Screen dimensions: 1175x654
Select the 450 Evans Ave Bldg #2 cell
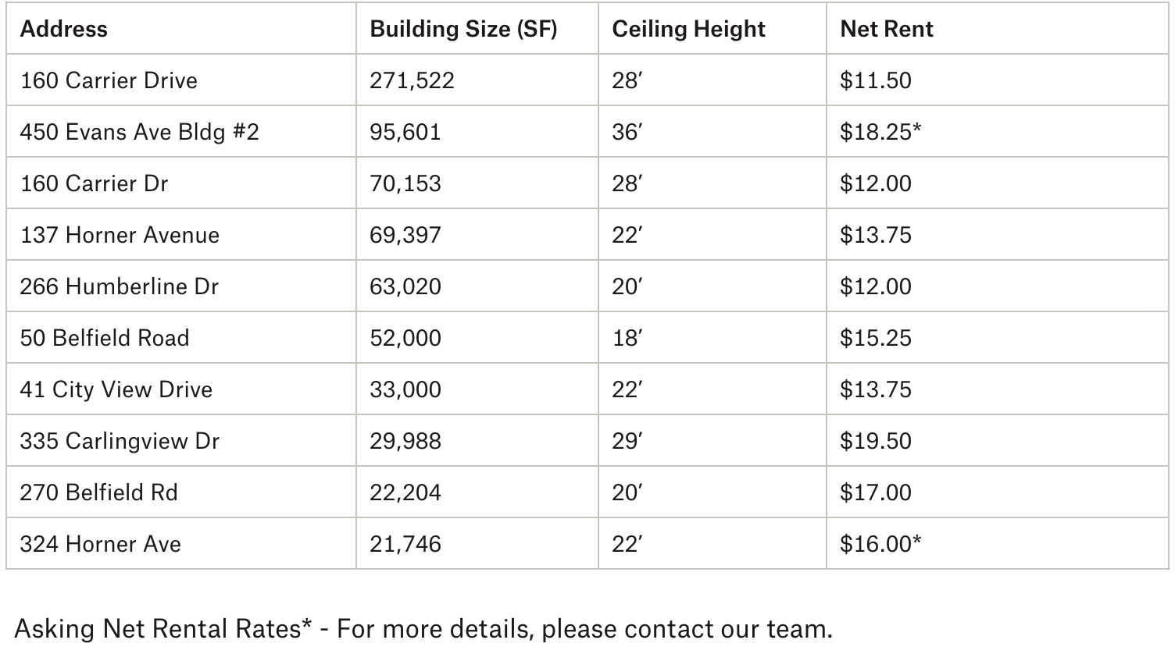[x=139, y=132]
